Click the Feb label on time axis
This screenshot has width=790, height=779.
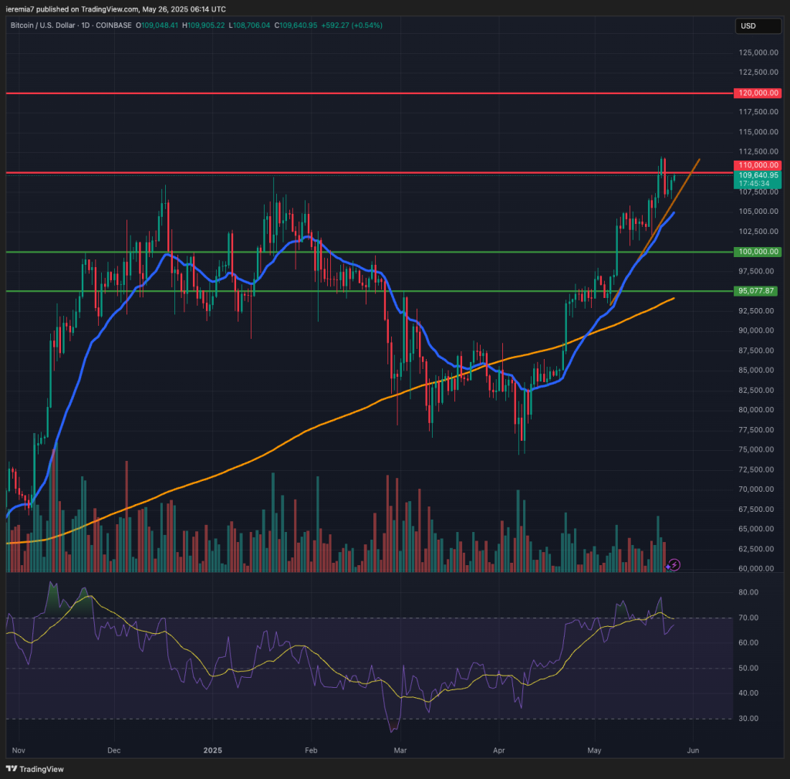(x=312, y=750)
